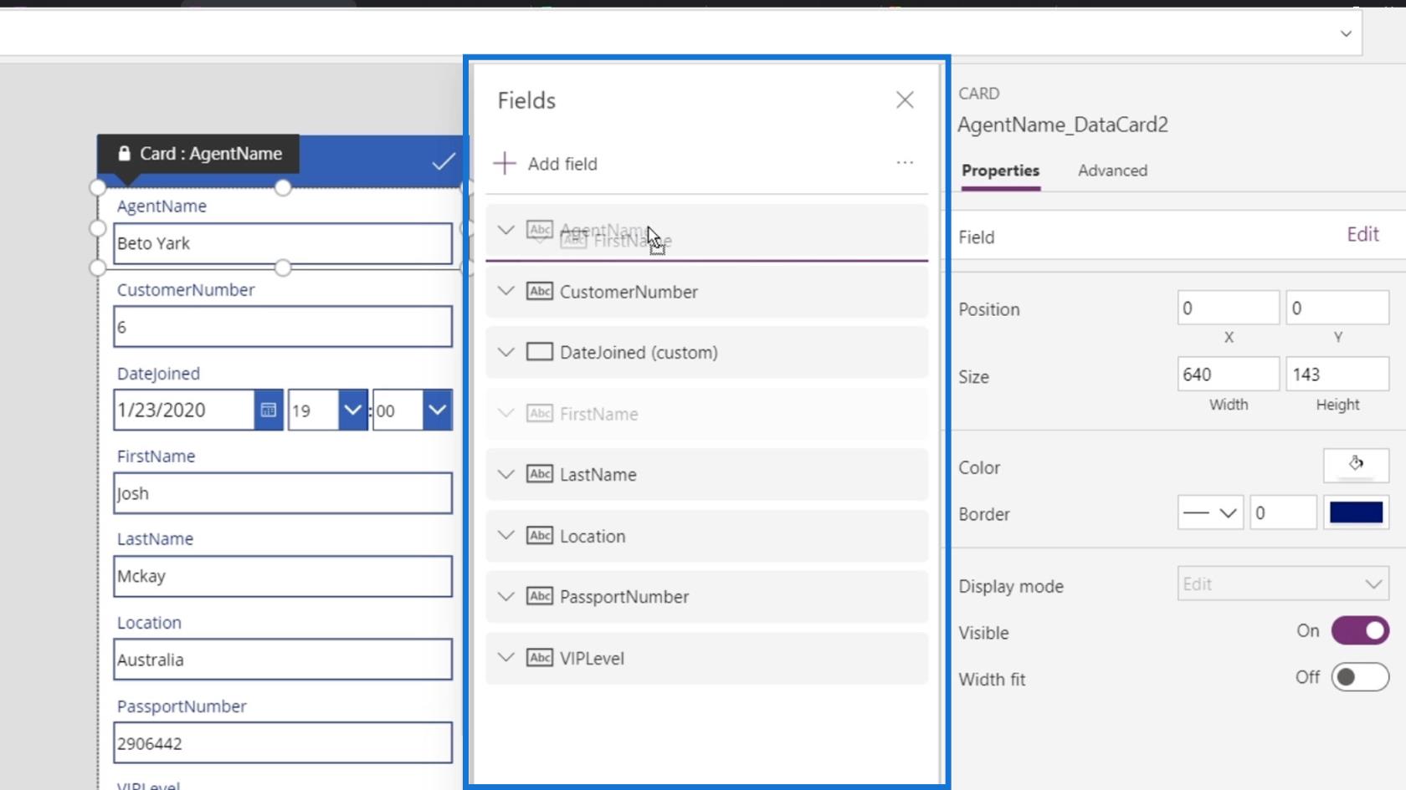Click the Border thickness input field

[1283, 512]
